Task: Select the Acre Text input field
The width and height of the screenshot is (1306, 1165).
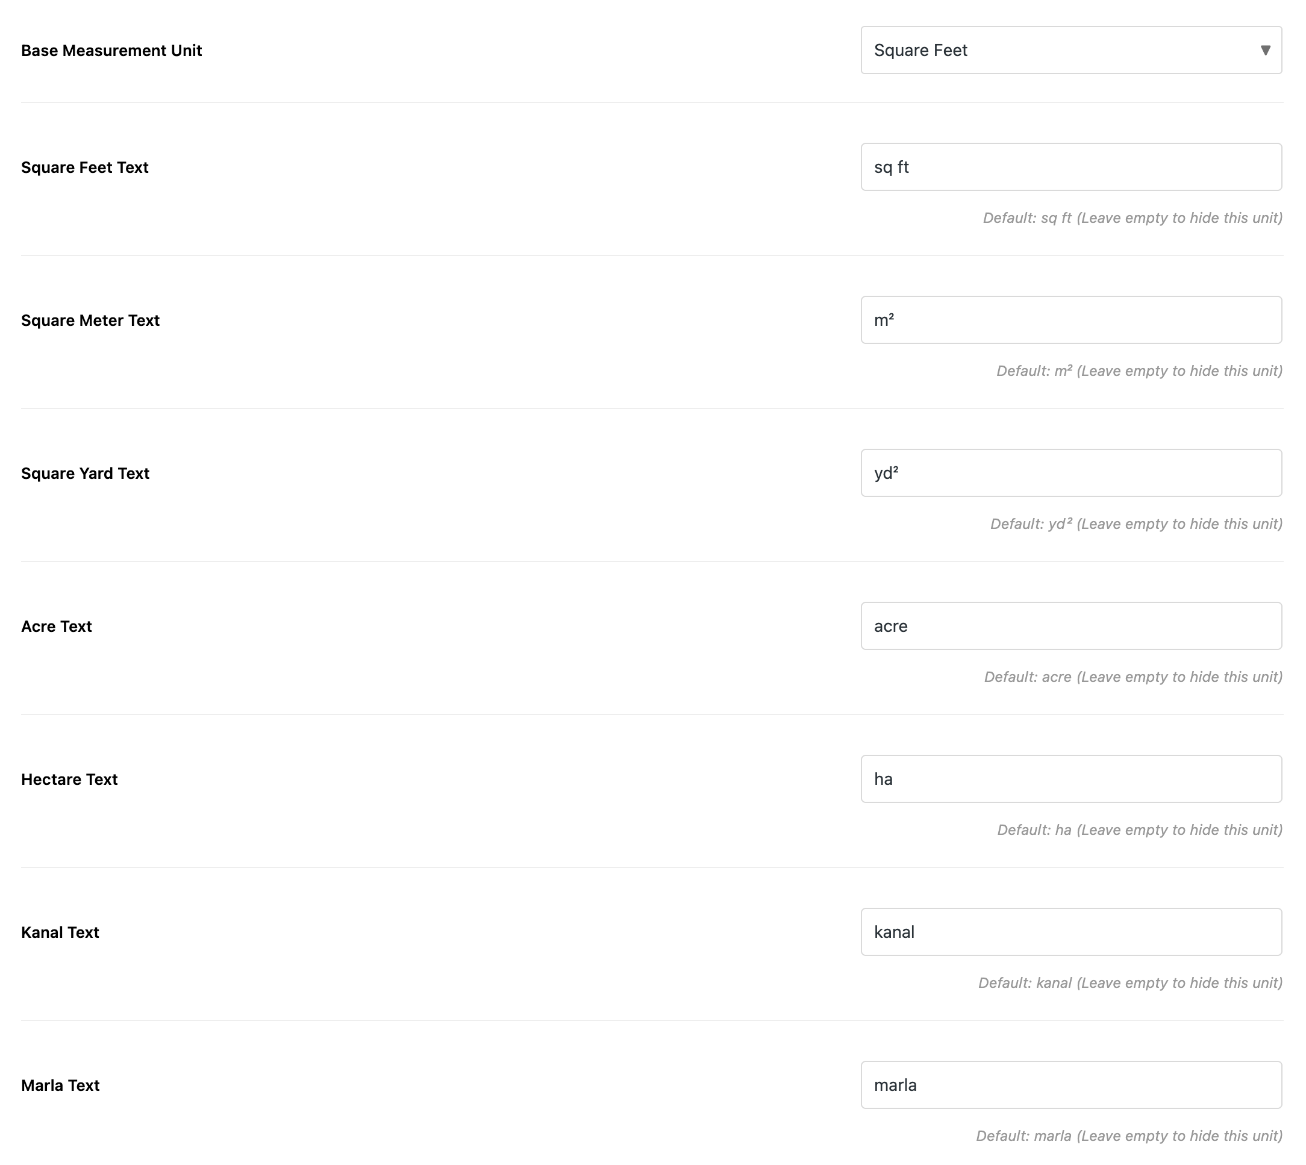Action: point(1070,626)
